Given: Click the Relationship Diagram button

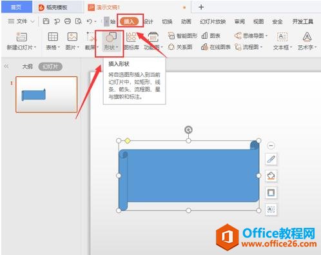Looking at the screenshot, I should pyautogui.click(x=180, y=47).
